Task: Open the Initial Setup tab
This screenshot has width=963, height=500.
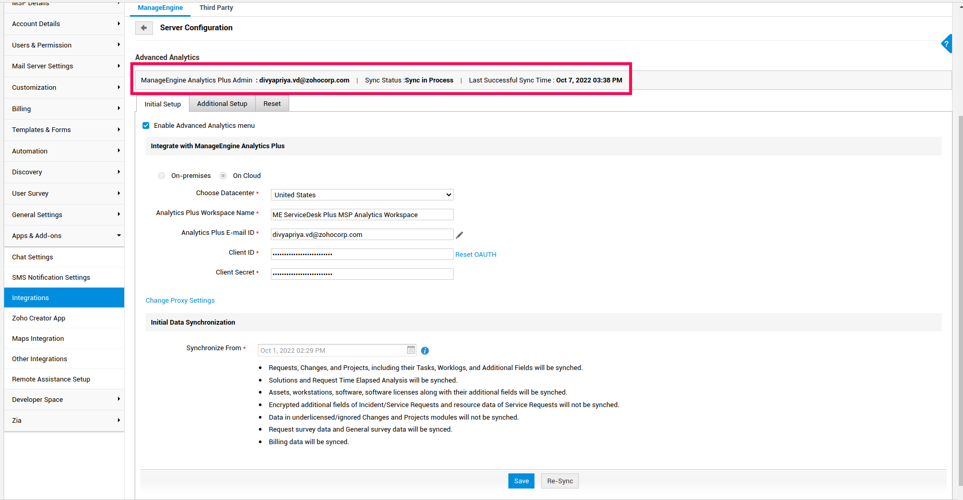Action: click(x=163, y=104)
